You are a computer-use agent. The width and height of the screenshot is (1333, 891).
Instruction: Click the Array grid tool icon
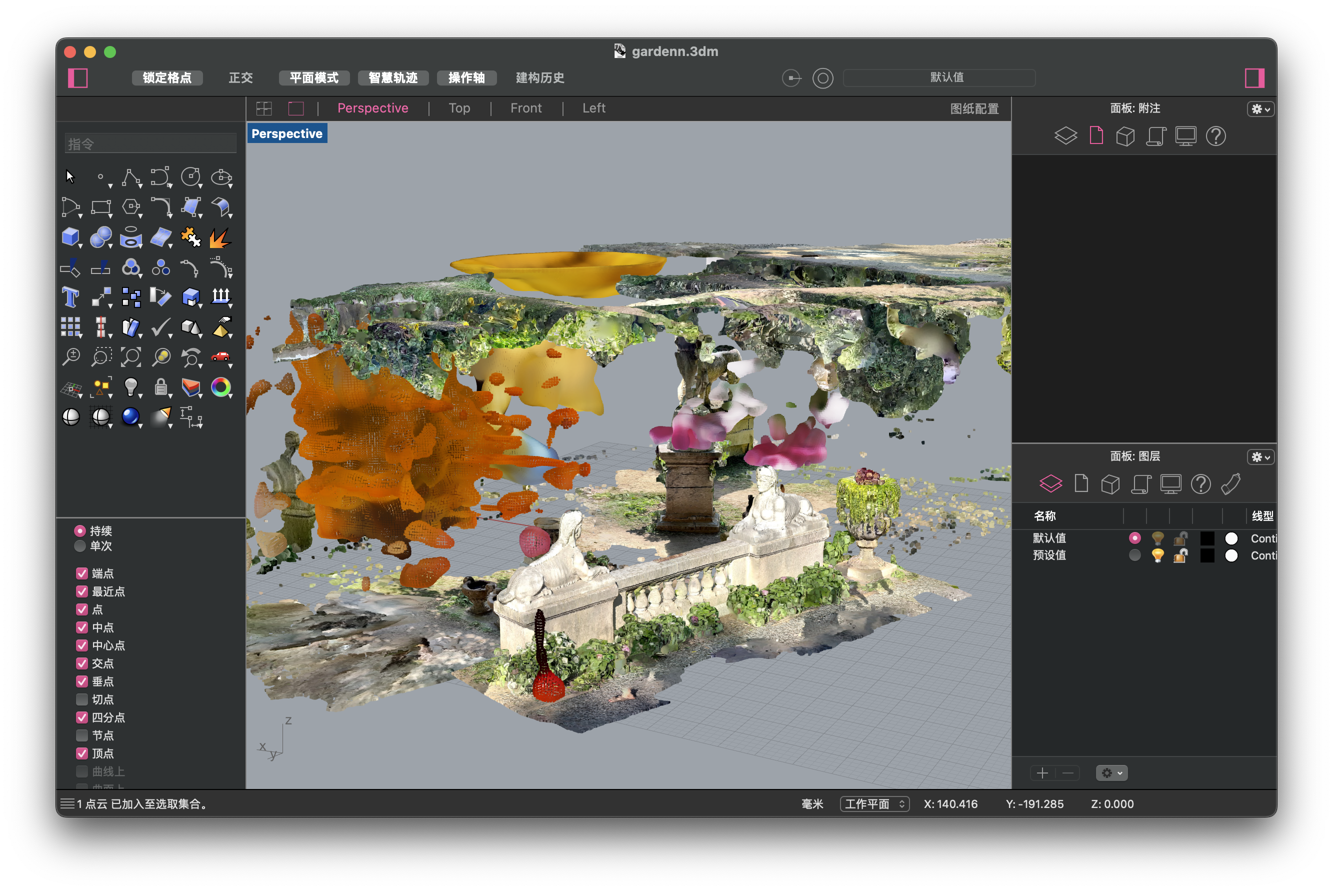coord(71,326)
